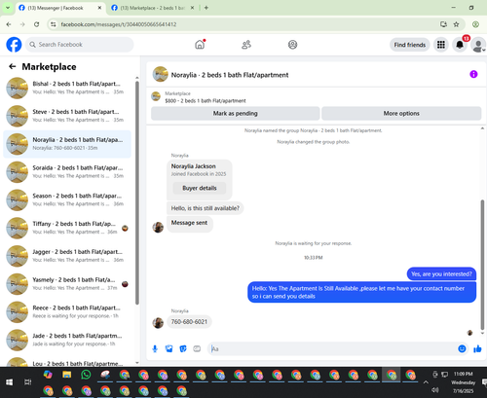Open Tiffany apartment conversation
This screenshot has width=487, height=398.
tap(67, 228)
